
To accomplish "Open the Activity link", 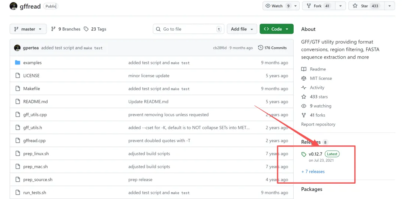I will click(x=317, y=87).
